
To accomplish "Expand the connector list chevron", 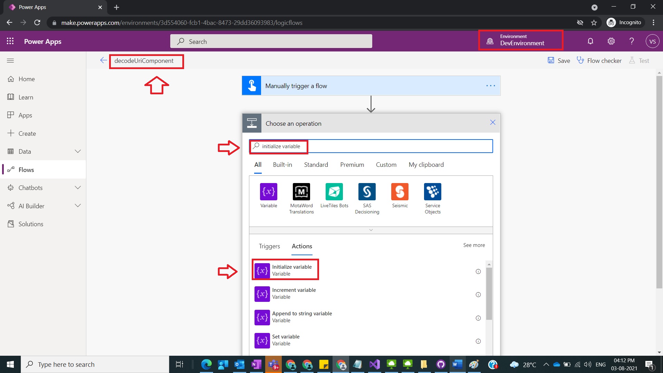I will click(x=371, y=230).
